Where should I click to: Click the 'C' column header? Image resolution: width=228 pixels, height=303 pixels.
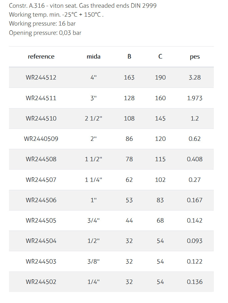point(160,57)
